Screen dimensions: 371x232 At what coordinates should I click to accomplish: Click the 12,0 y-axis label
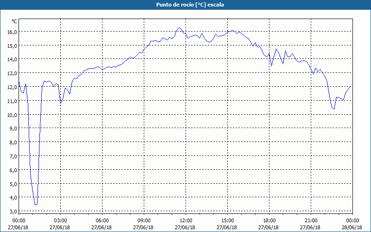13,87
